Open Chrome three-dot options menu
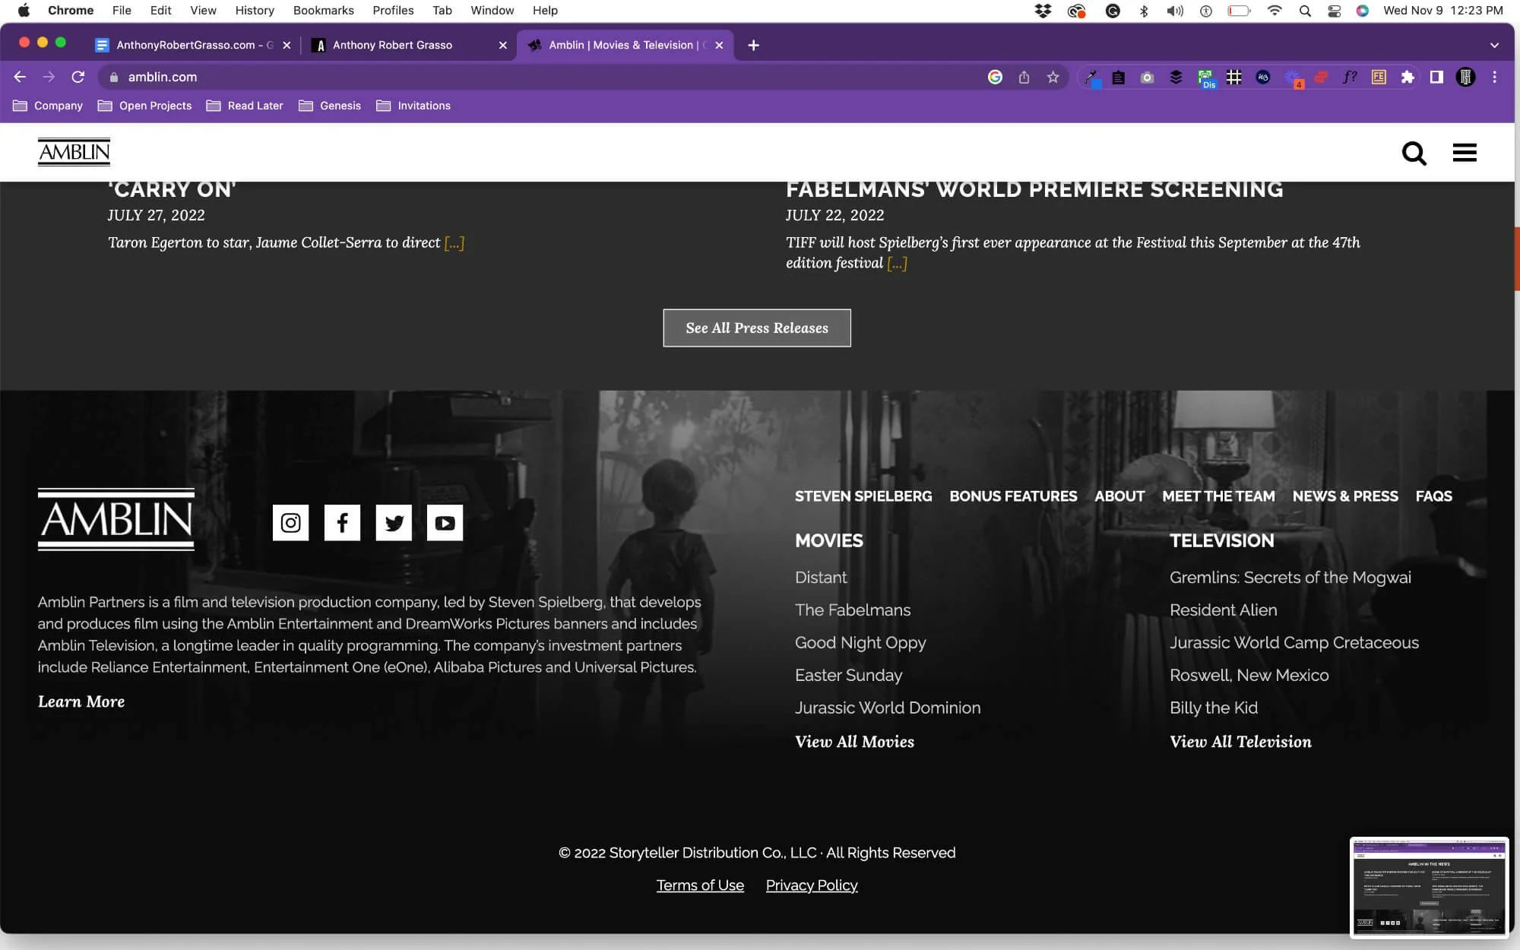This screenshot has width=1520, height=950. [1494, 77]
